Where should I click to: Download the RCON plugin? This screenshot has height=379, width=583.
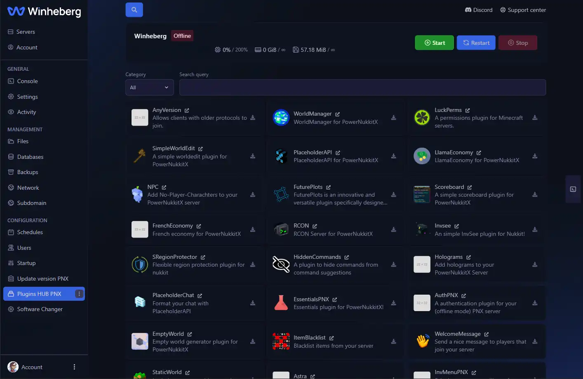(394, 230)
